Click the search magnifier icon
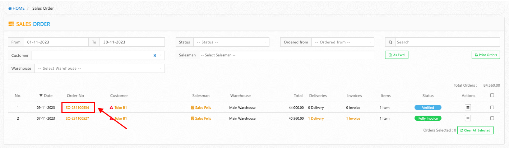Image resolution: width=509 pixels, height=148 pixels. click(x=390, y=42)
